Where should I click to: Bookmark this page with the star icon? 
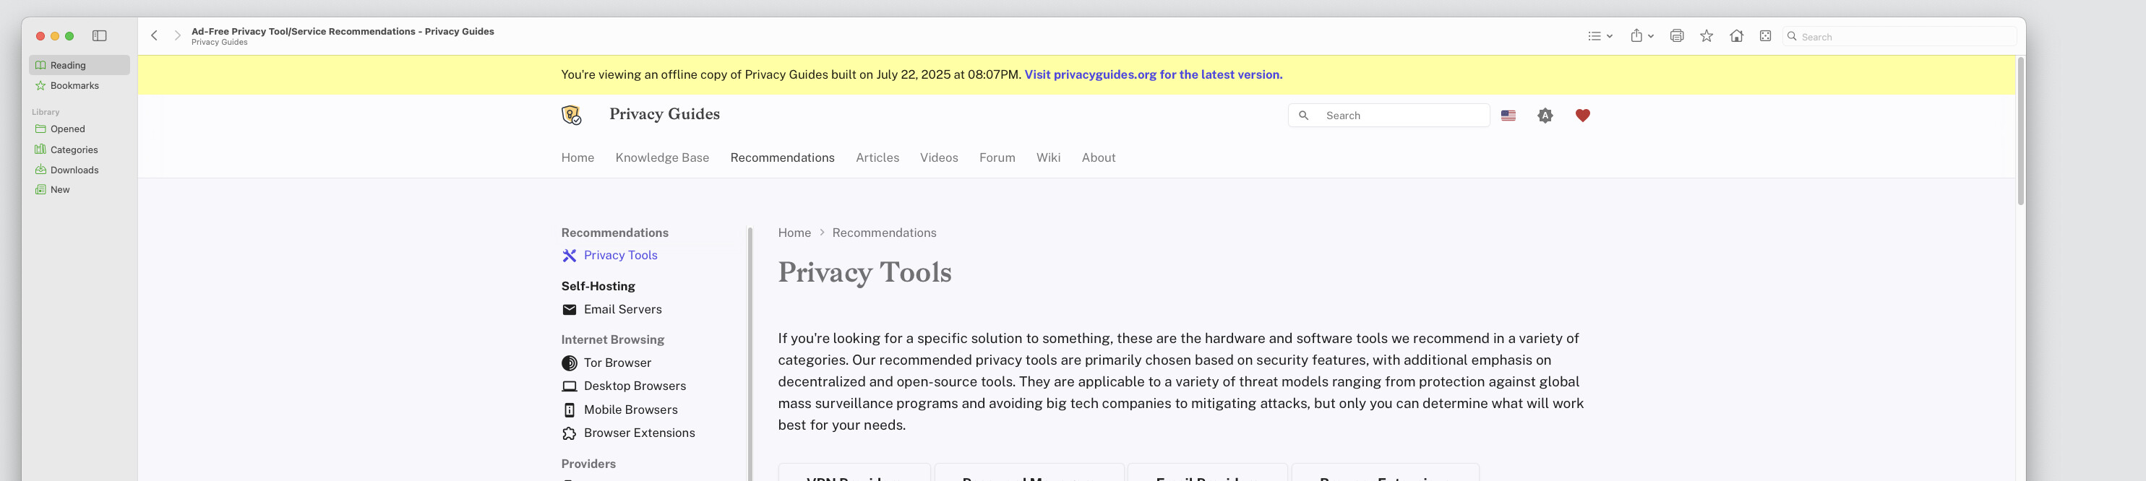[1706, 36]
